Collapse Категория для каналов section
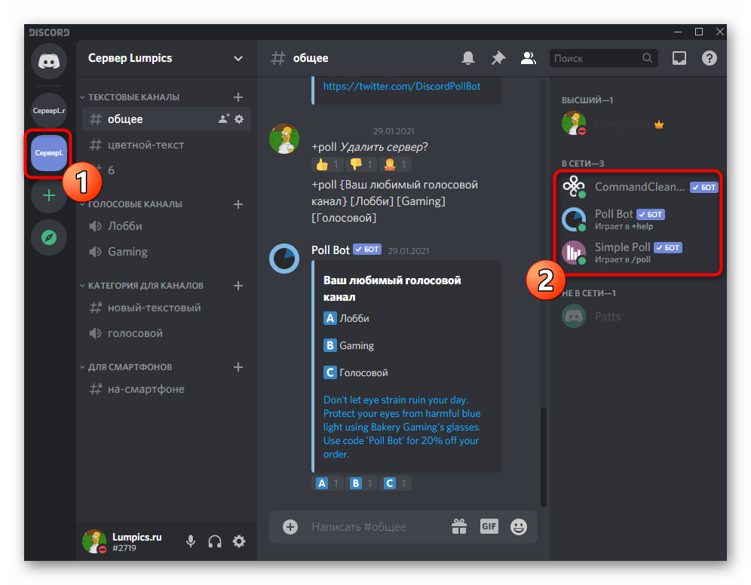The width and height of the screenshot is (751, 585). [x=142, y=286]
